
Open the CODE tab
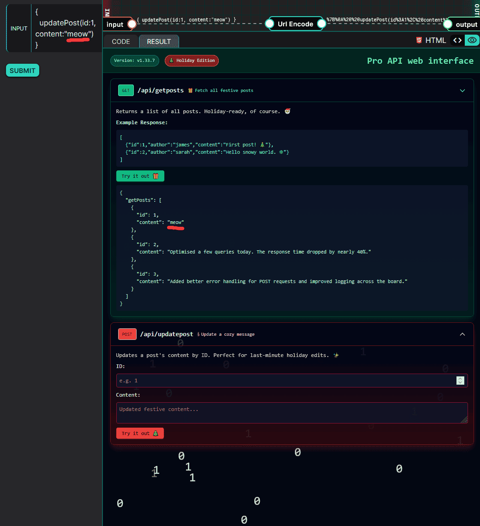121,42
